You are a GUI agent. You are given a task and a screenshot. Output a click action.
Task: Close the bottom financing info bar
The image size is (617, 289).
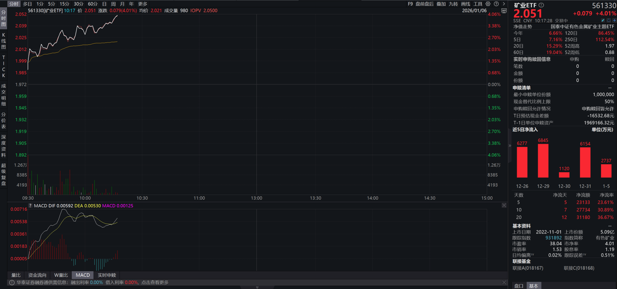coord(503,282)
